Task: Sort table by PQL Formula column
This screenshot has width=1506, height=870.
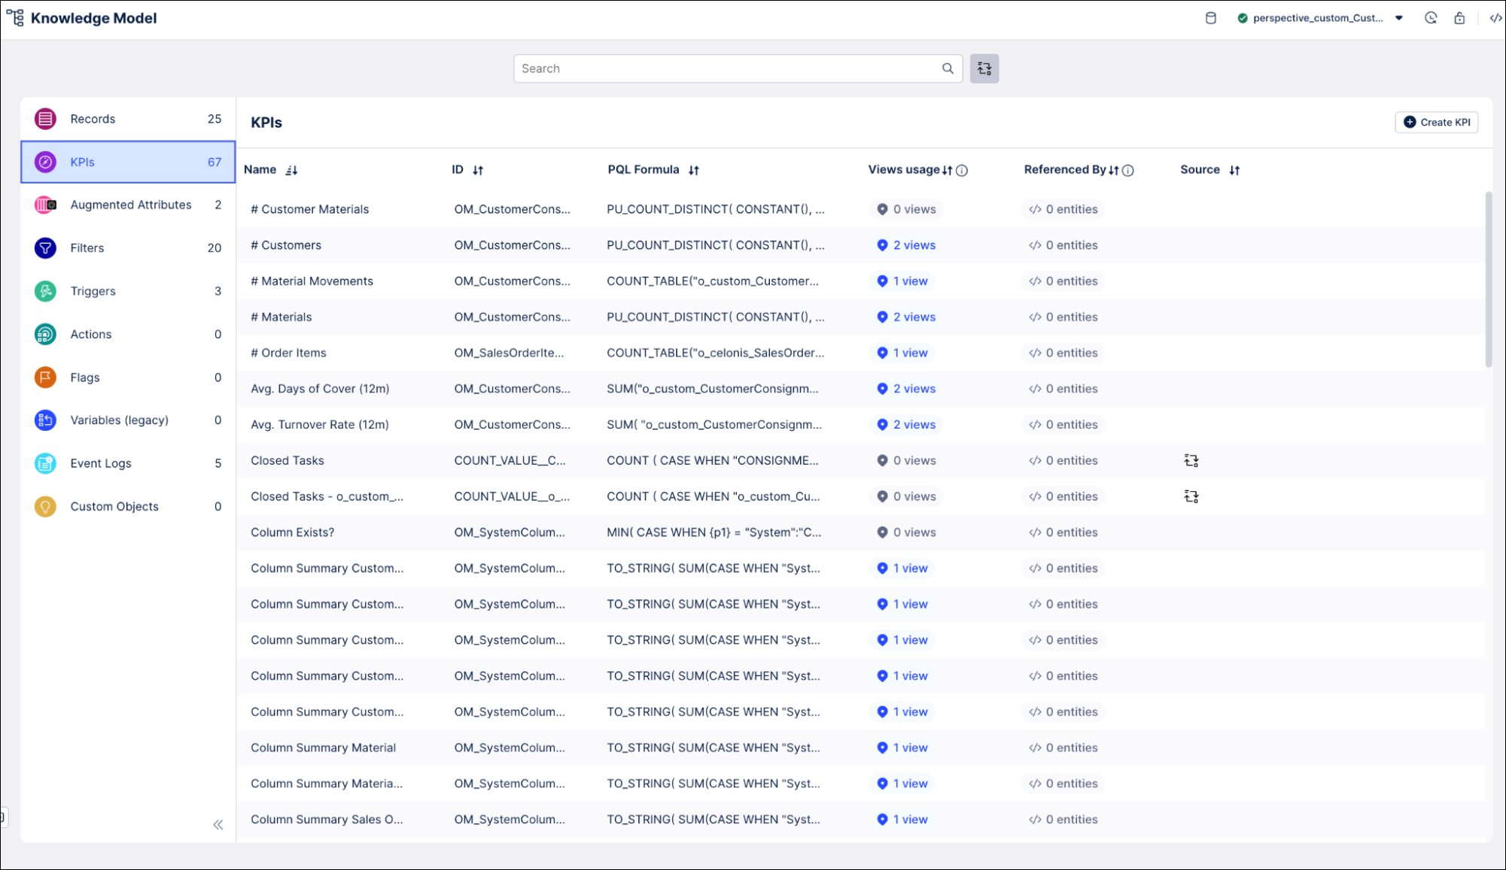Action: 694,171
